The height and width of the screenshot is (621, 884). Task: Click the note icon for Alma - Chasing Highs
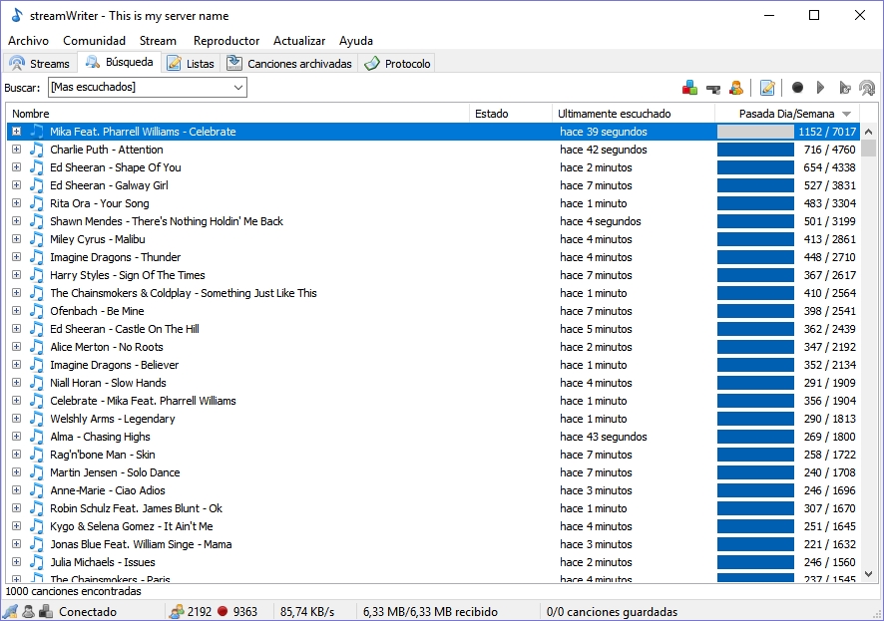(37, 437)
